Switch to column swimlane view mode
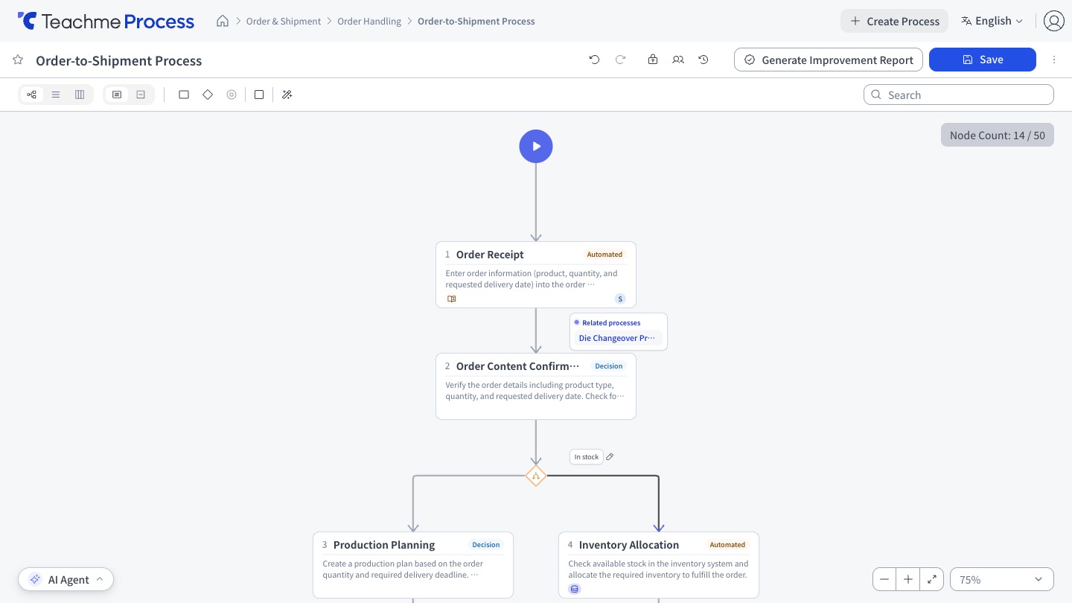Screen dimensions: 1072x603 point(80,95)
